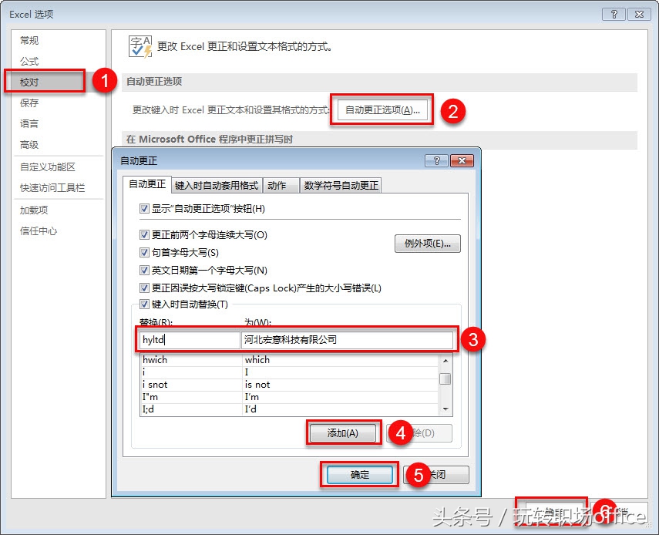Image resolution: width=659 pixels, height=535 pixels.
Task: Open 自定义功能区 settings
Action: tap(48, 167)
